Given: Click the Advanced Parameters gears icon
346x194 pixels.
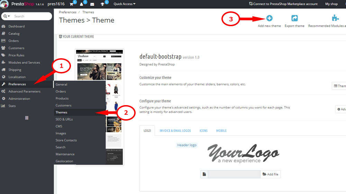Looking at the screenshot, I should coord(3,91).
